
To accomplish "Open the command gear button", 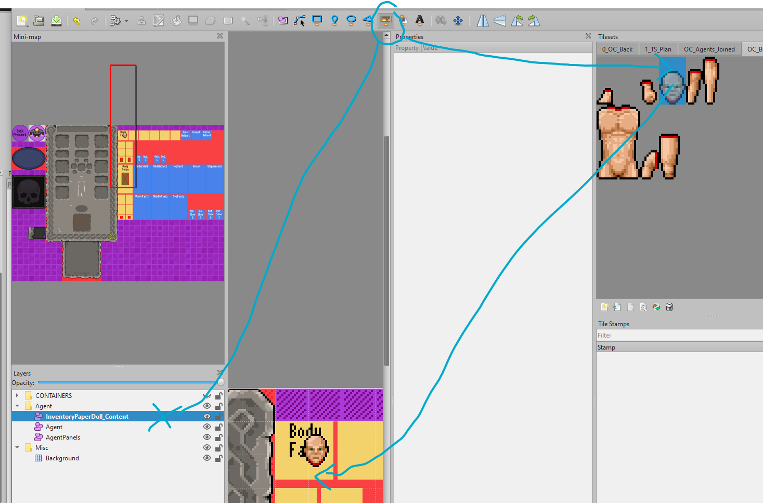I will click(115, 21).
